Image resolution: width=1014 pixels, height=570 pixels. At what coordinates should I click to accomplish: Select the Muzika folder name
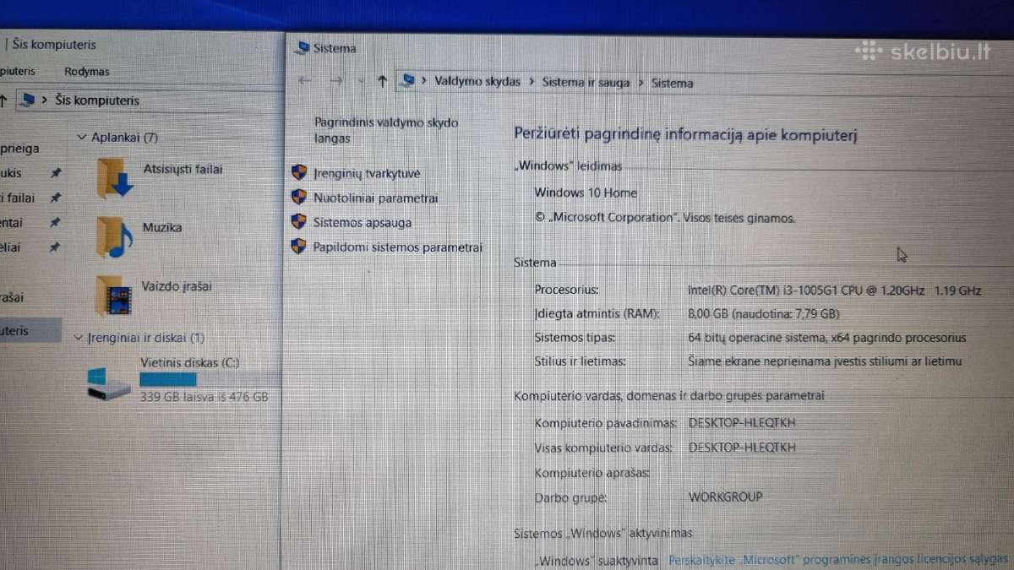(x=162, y=227)
